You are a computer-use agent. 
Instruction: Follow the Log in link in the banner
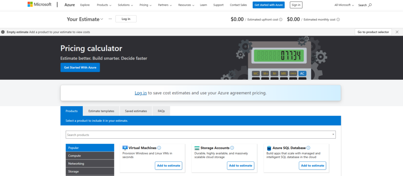(140, 93)
